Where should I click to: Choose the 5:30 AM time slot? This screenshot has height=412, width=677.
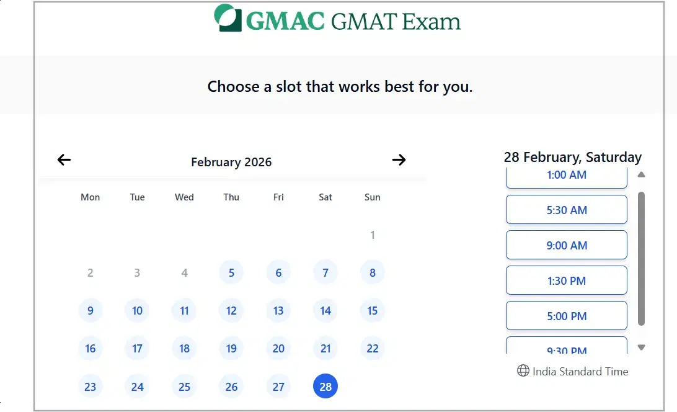pos(566,210)
